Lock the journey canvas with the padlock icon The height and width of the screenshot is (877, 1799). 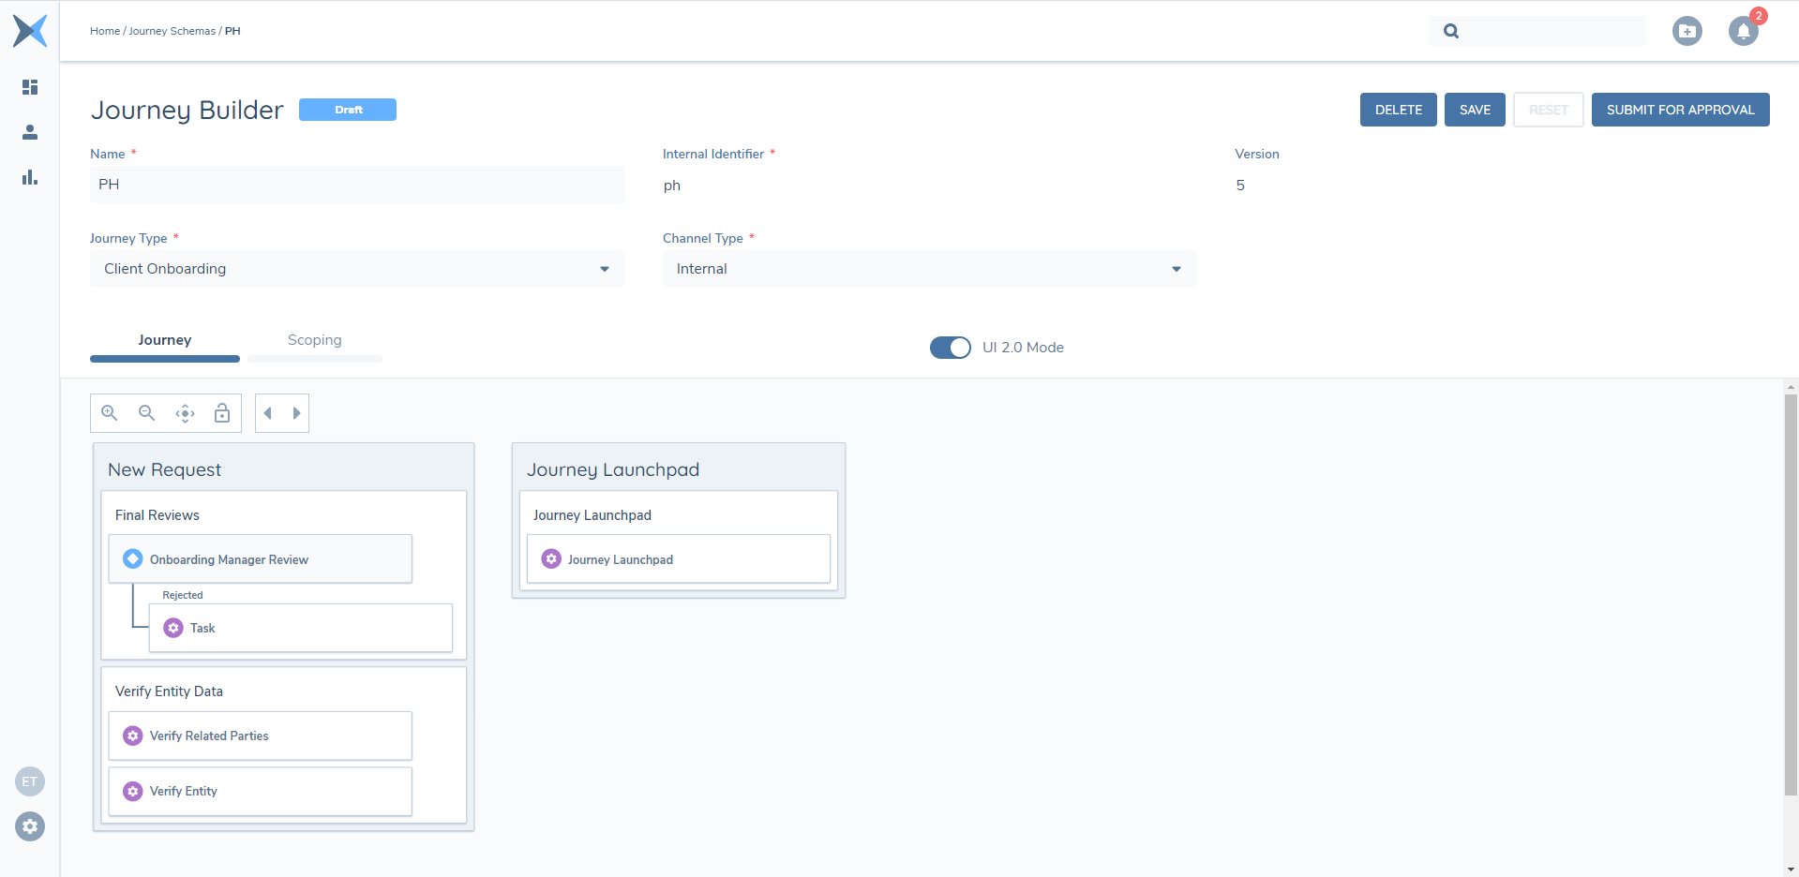(x=221, y=412)
